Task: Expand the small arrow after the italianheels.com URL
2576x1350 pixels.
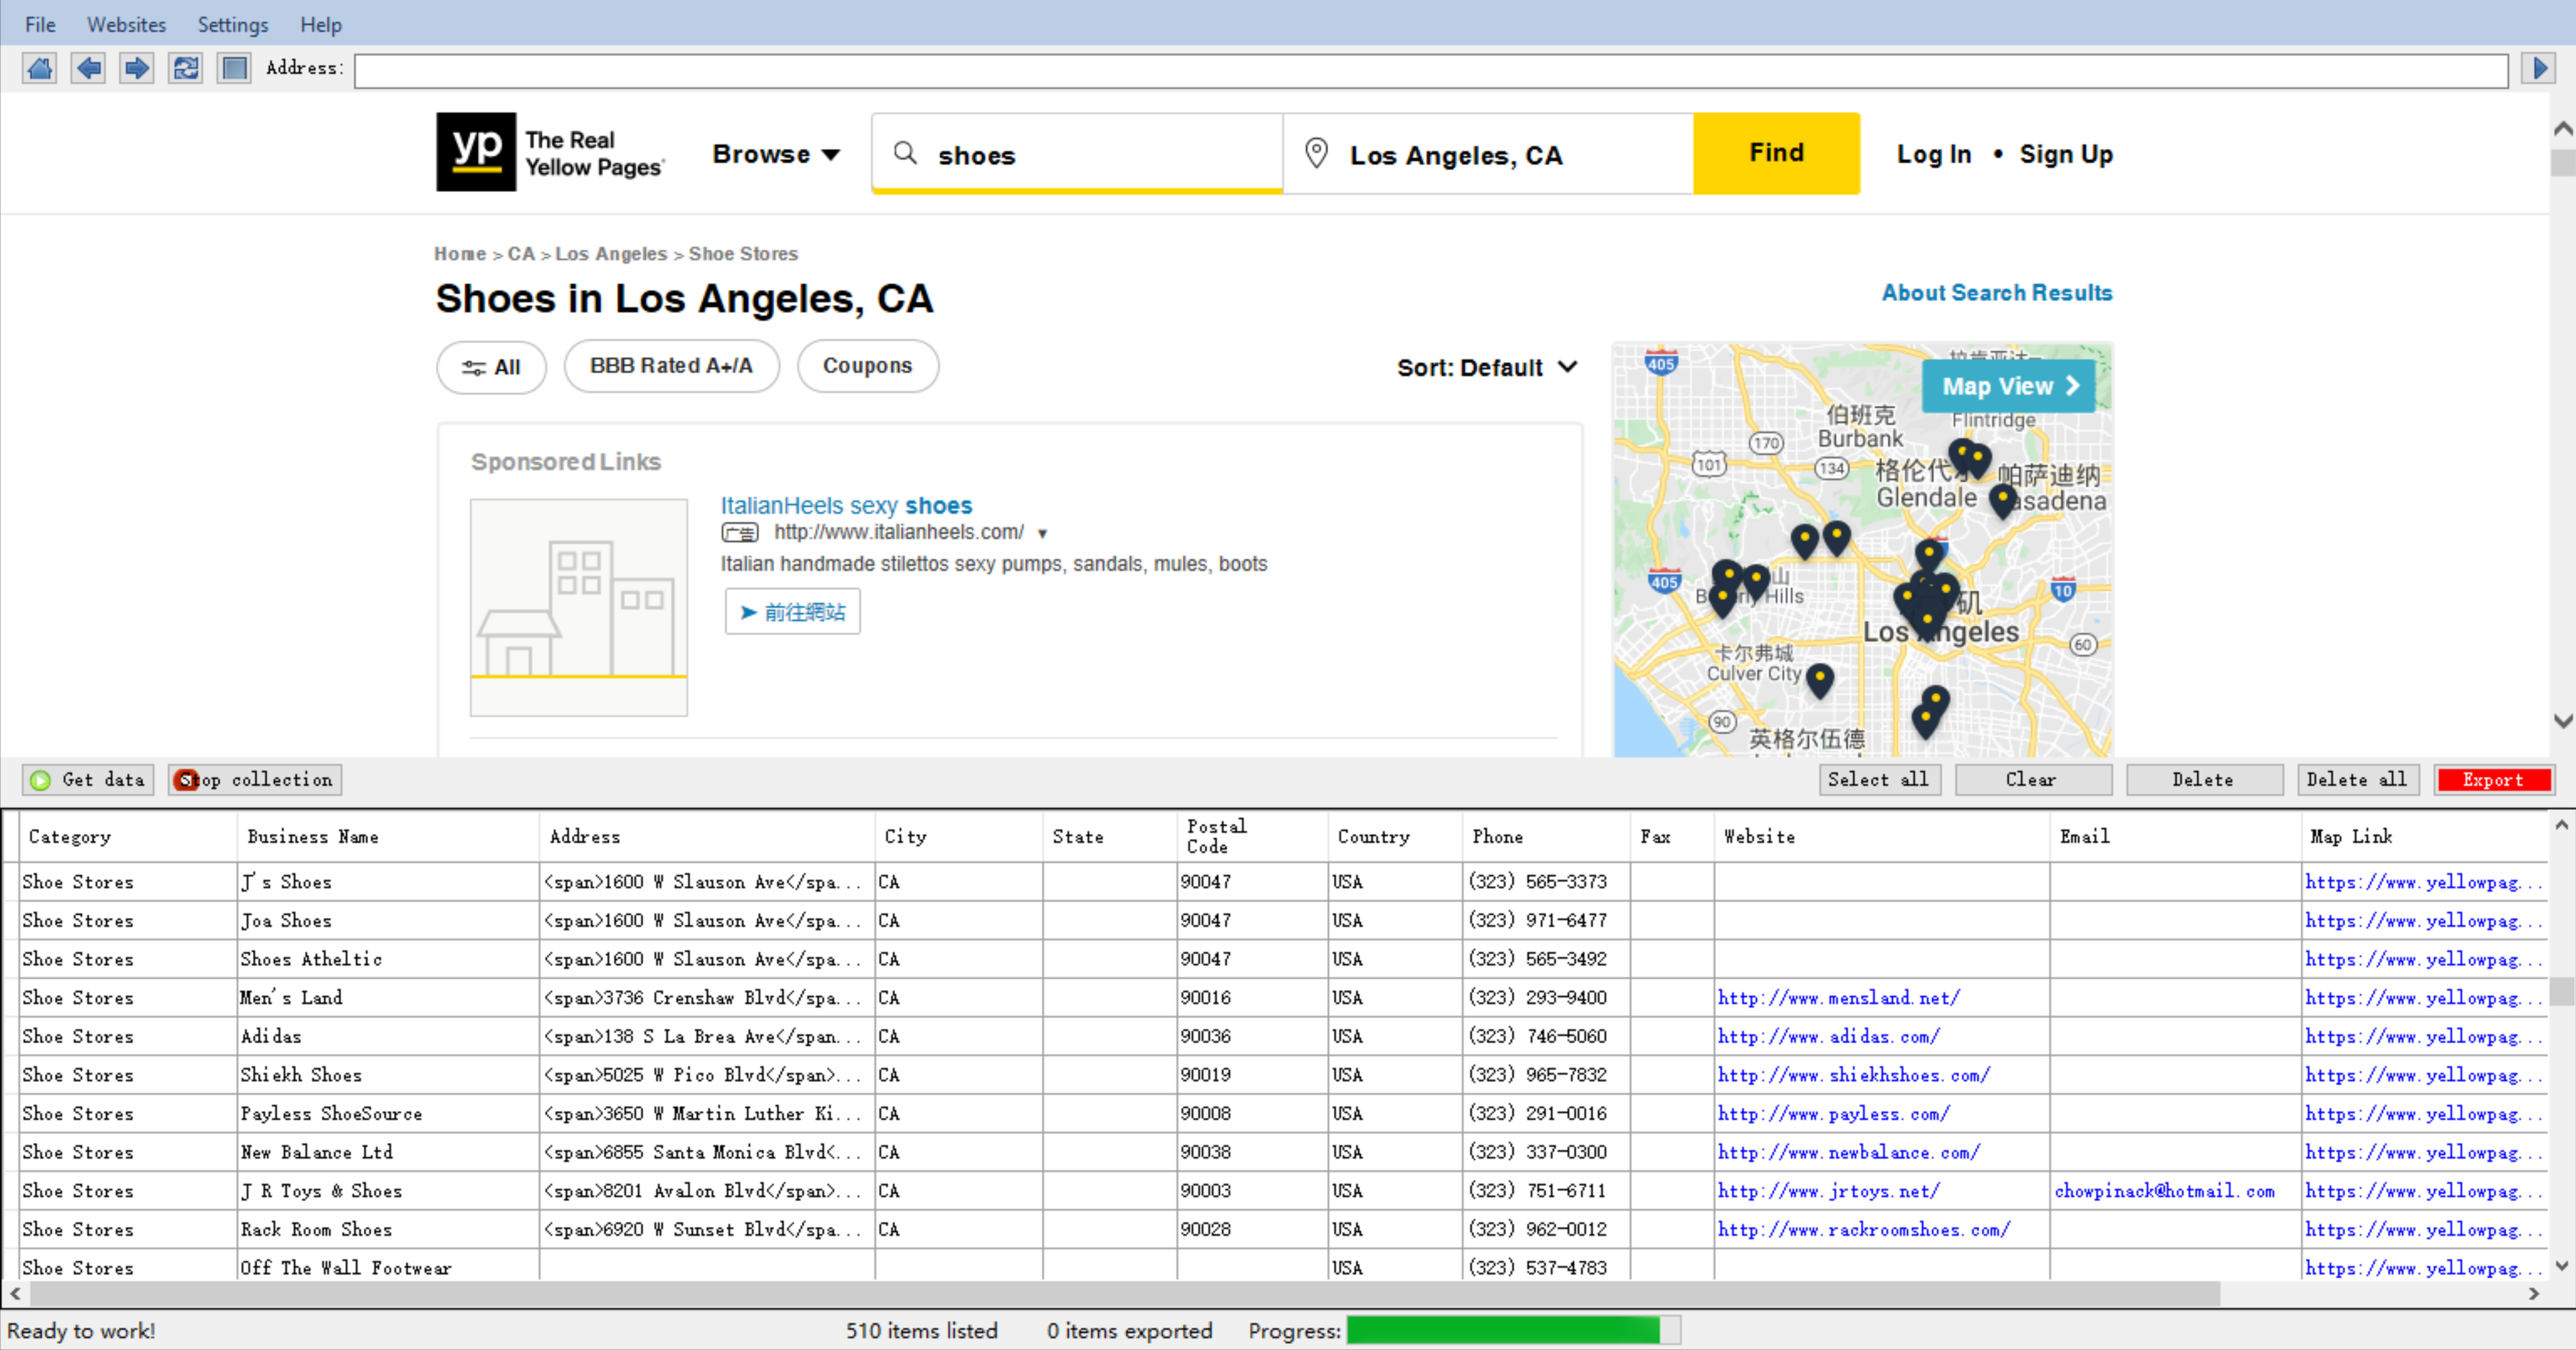Action: [1042, 533]
